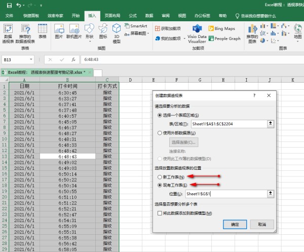Click header cell 日期
304x252 pixels.
[24, 86]
